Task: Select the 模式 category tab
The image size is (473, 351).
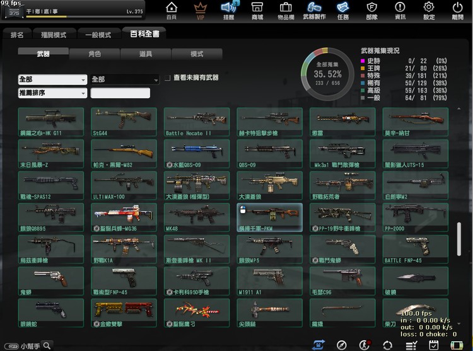Action: pos(197,54)
